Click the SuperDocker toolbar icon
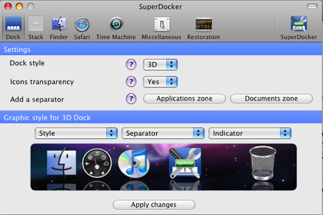323x215 pixels. tap(298, 28)
